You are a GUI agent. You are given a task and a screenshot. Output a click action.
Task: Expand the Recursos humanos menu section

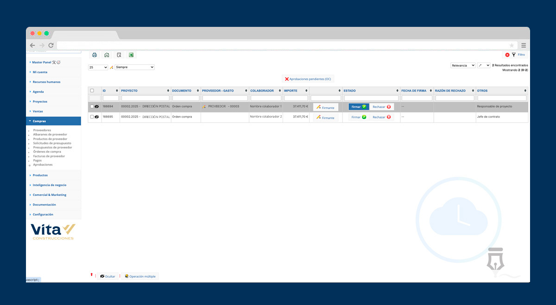tap(46, 82)
